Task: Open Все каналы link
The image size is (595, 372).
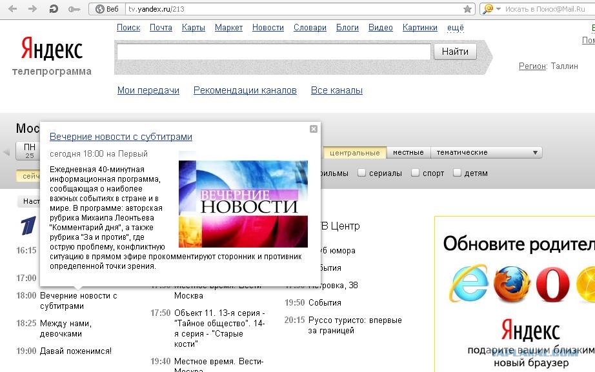Action: (337, 90)
